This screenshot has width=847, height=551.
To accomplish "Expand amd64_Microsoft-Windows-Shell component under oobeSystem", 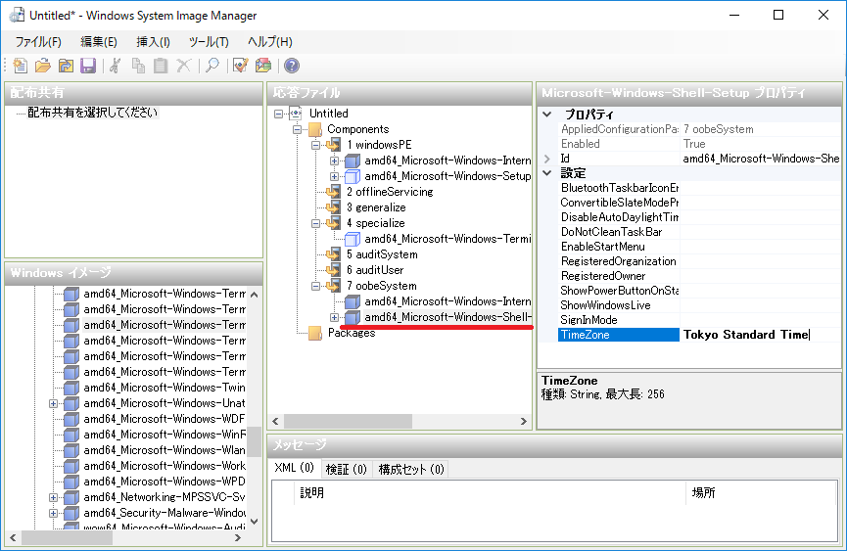I will 334,317.
